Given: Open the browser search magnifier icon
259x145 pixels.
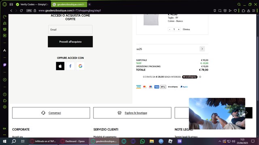Looking at the screenshot, I should pos(239,4).
